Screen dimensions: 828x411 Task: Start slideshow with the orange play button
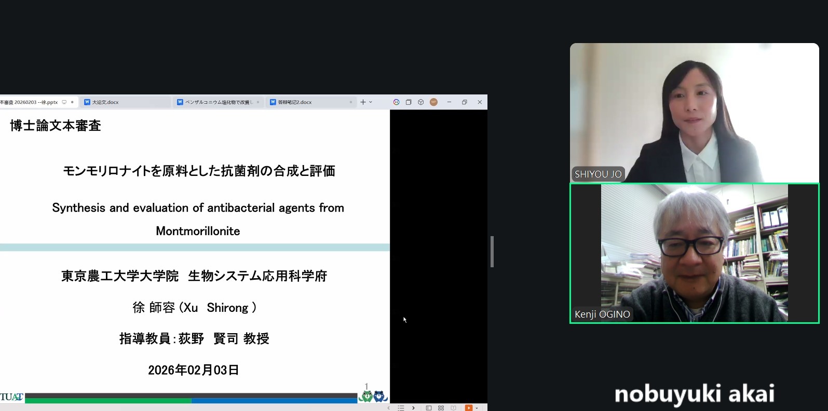[x=469, y=408]
